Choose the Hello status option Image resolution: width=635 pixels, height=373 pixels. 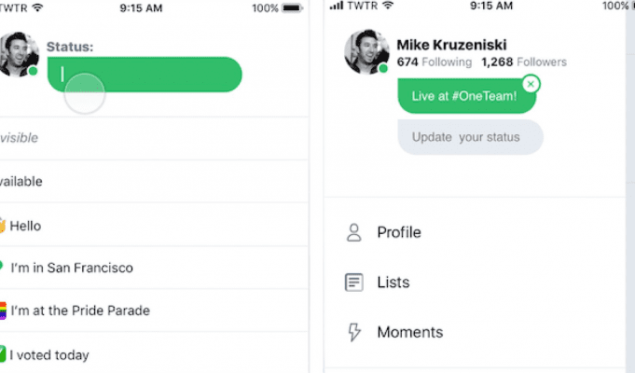click(154, 225)
